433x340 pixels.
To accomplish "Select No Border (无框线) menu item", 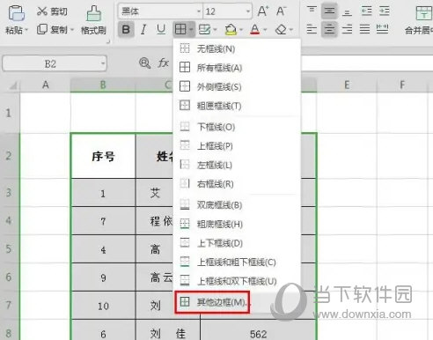I will point(237,48).
